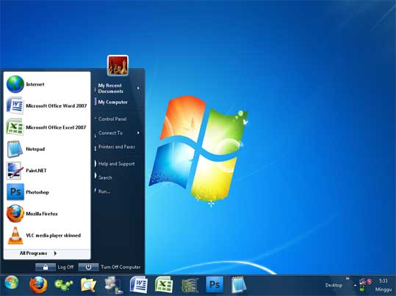The height and width of the screenshot is (296, 396).
Task: Open My Computer
Action: pos(113,102)
